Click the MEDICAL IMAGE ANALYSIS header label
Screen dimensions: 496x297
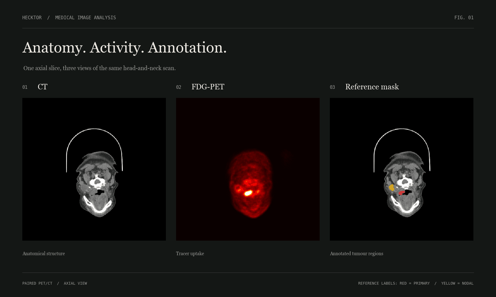tap(85, 18)
